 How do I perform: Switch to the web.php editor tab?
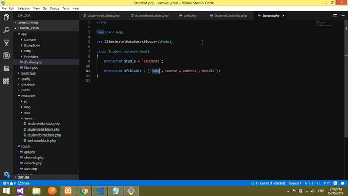click(x=190, y=16)
